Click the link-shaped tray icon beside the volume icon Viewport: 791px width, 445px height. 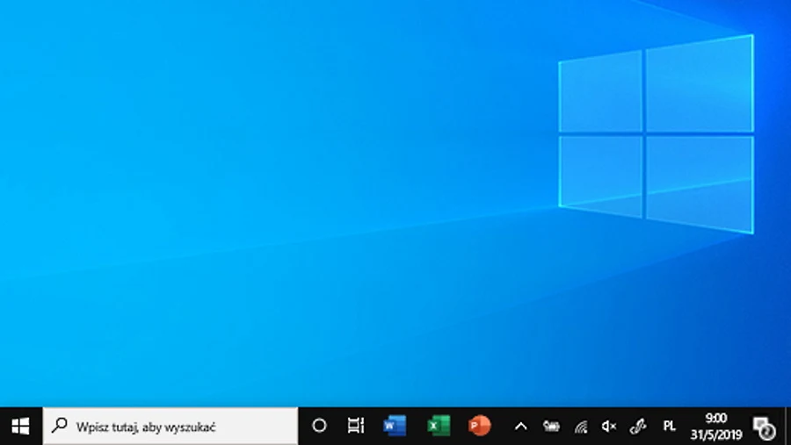639,427
